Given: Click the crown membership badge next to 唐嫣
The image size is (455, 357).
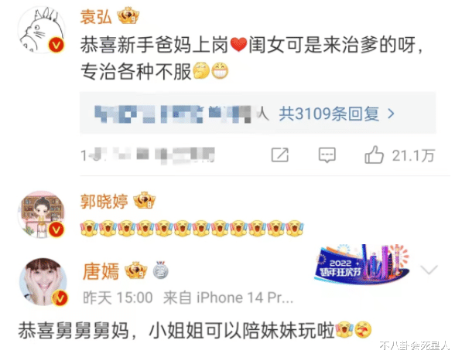Looking at the screenshot, I should pos(136,270).
